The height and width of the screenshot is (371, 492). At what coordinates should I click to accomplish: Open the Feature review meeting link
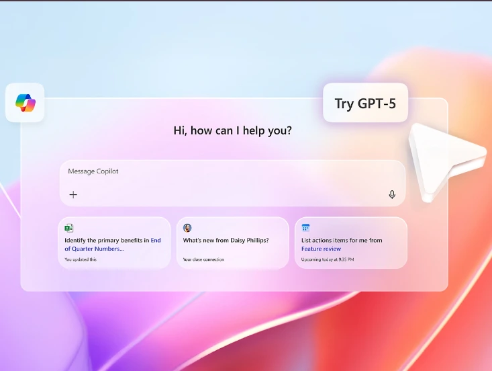(321, 249)
